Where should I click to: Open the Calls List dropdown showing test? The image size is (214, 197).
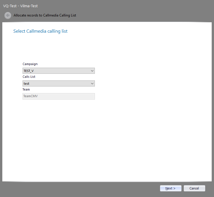coord(58,83)
